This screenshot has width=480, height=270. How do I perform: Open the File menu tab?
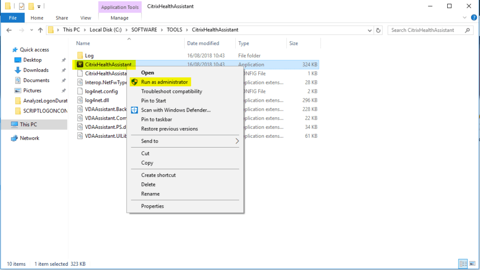[12, 17]
